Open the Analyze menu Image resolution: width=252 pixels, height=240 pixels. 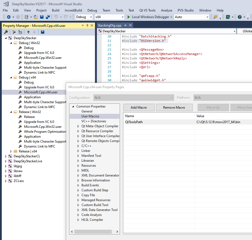pyautogui.click(x=166, y=10)
